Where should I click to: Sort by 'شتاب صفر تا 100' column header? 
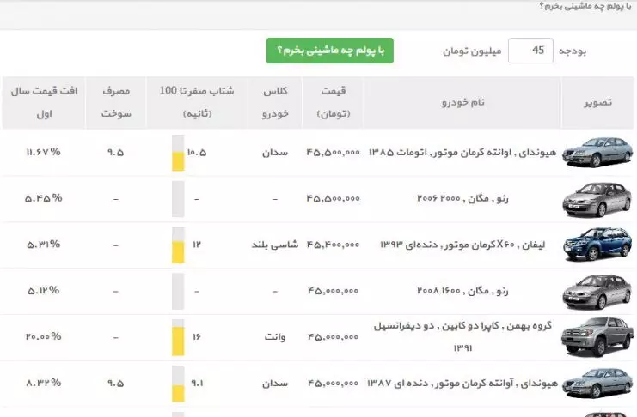[197, 102]
